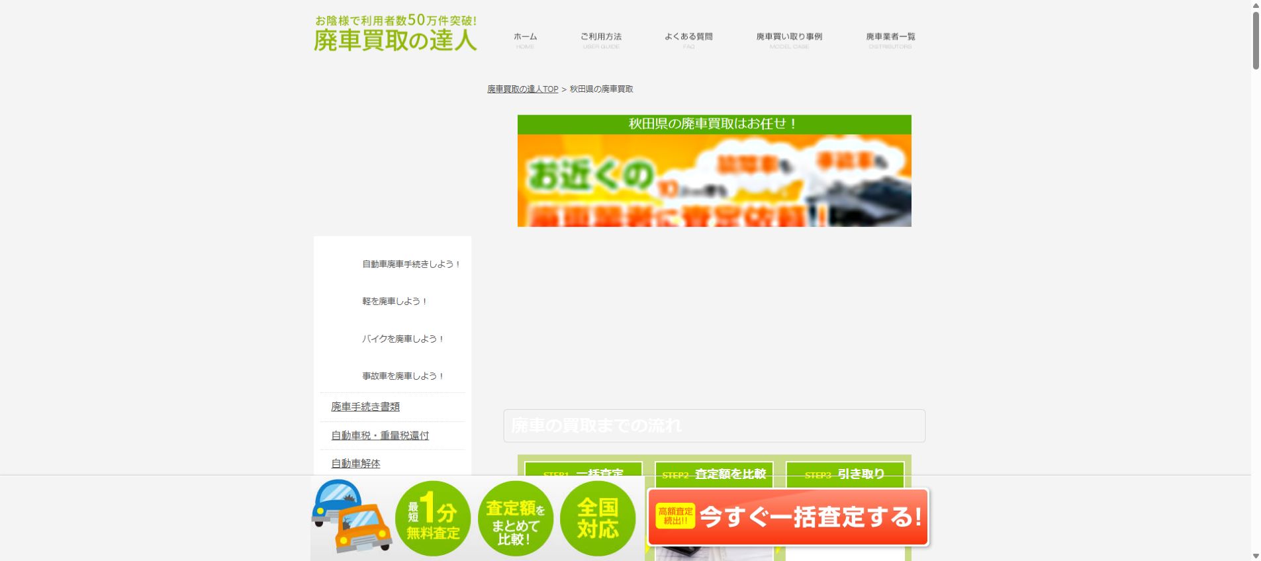Open the 廃車手続き書類 link

[365, 407]
